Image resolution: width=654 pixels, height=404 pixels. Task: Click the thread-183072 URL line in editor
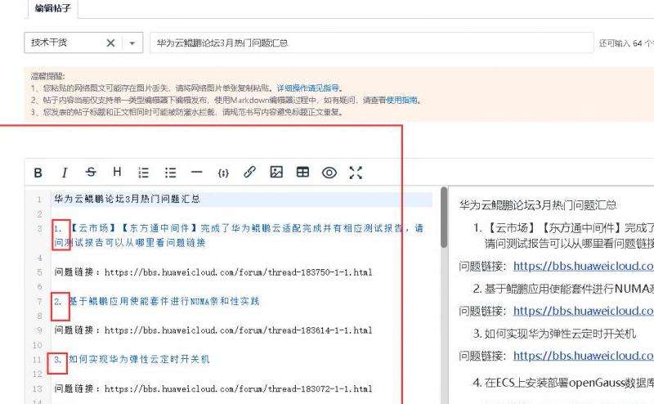213,388
